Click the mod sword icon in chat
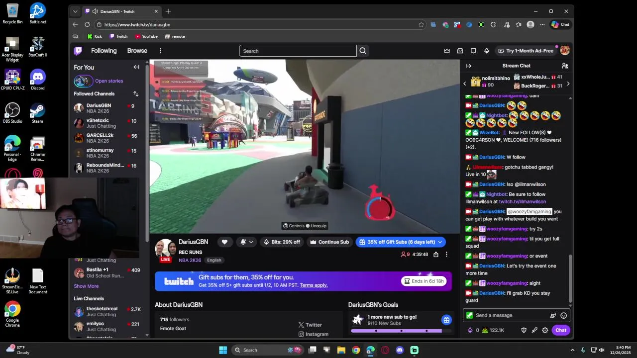 click(534, 330)
